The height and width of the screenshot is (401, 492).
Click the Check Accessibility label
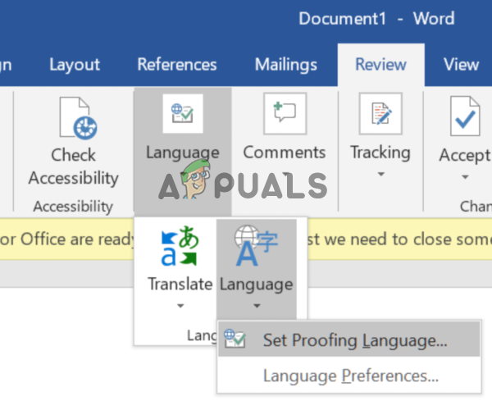[74, 166]
